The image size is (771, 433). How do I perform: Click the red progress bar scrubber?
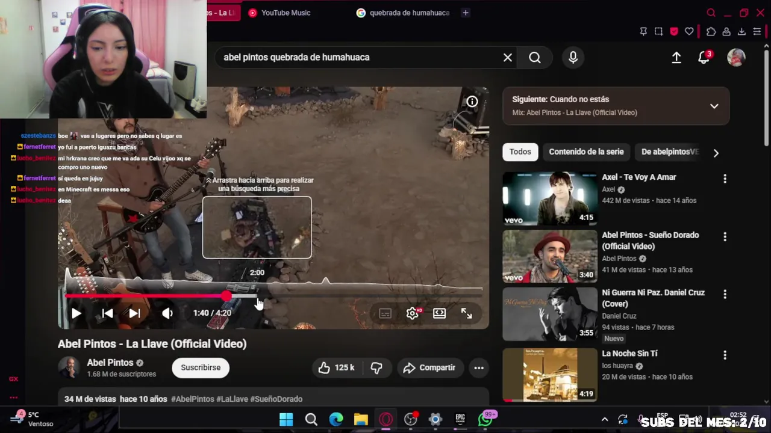point(226,296)
